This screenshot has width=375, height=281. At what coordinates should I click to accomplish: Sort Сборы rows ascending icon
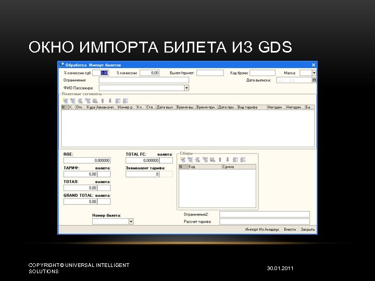tap(235, 160)
